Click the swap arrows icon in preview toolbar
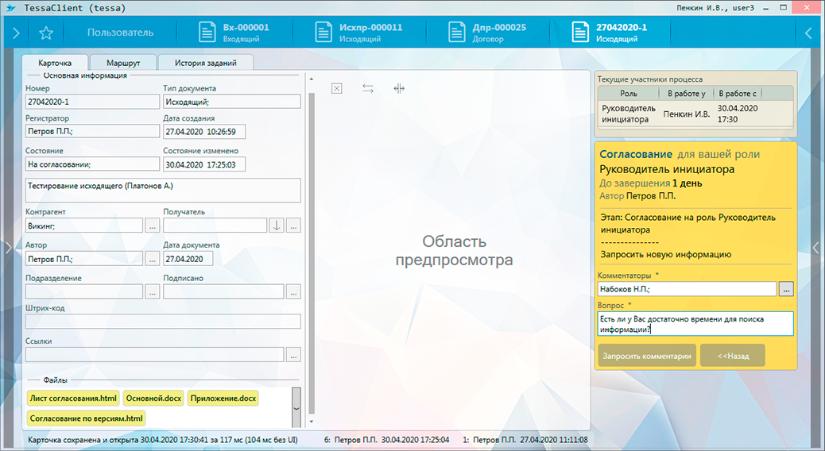 point(367,89)
